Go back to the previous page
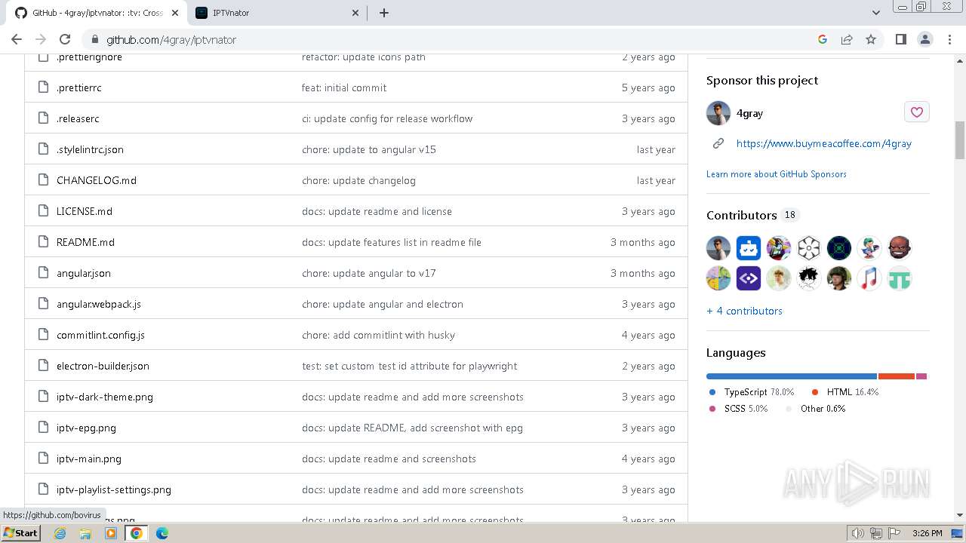This screenshot has width=966, height=543. (17, 39)
